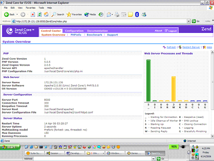Click the page scrollbar down arrow
This screenshot has width=214, height=161.
pyautogui.click(x=213, y=136)
